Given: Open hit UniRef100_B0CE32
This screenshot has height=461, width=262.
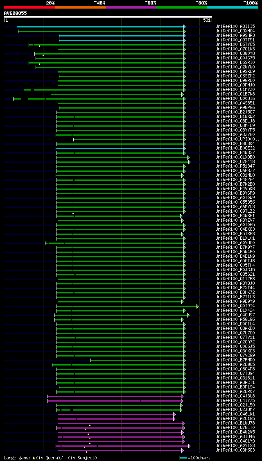Looking at the screenshot, I should [235, 148].
